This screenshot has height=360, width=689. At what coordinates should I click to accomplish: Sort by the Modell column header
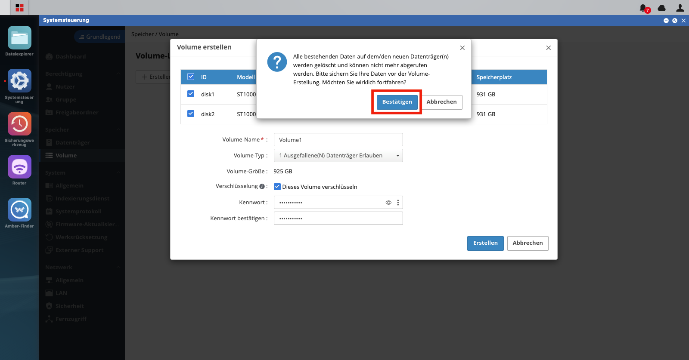click(x=246, y=77)
